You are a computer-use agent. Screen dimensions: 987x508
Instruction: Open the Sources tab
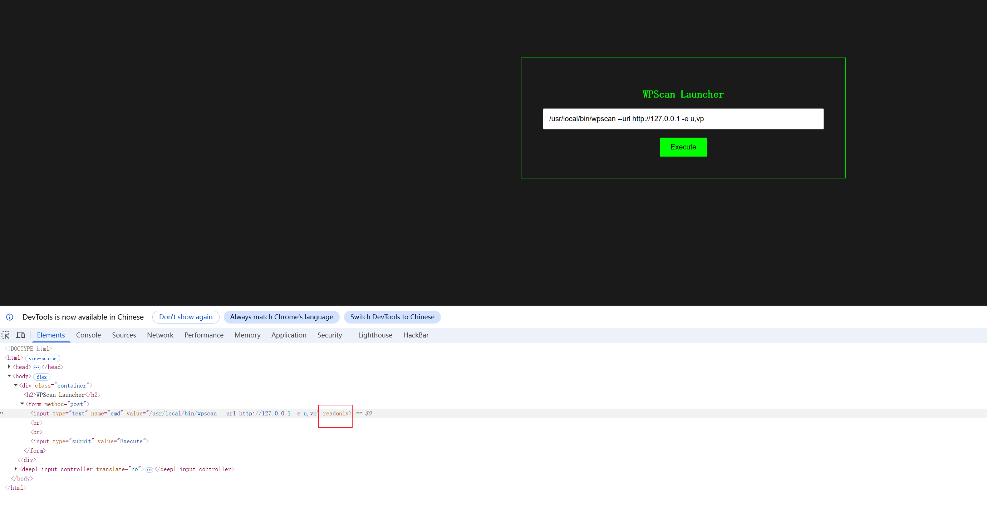[x=124, y=335]
